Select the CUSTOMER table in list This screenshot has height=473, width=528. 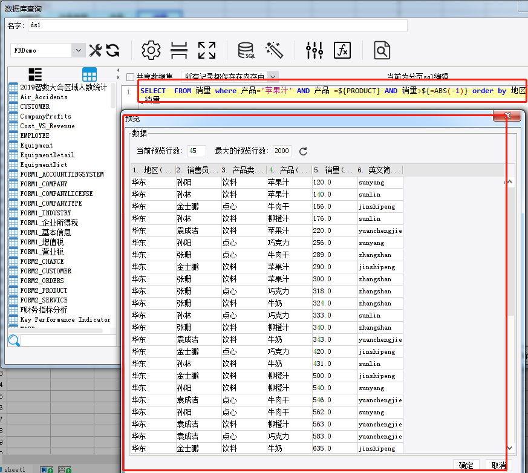click(x=35, y=106)
